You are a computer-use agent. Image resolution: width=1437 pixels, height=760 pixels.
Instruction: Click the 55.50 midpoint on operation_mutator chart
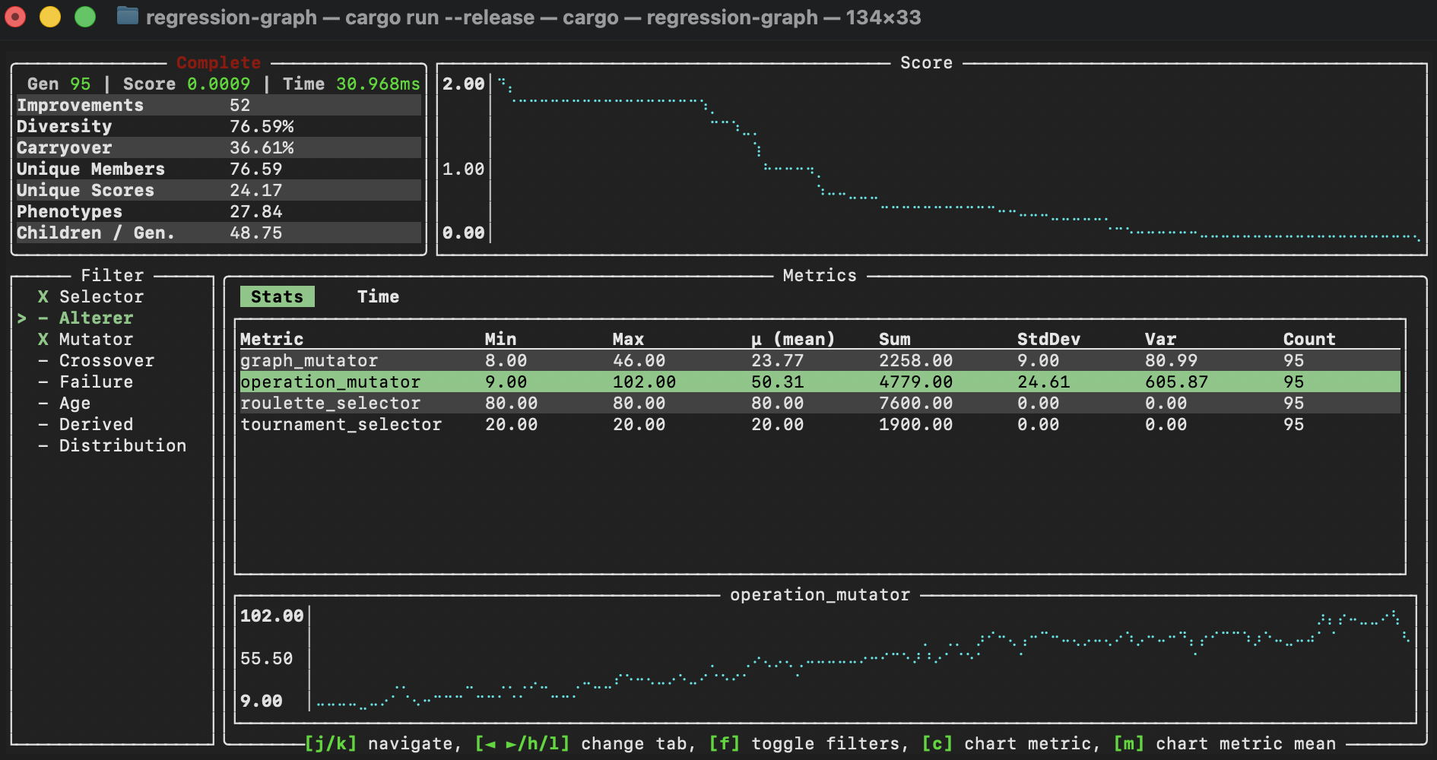tap(266, 659)
